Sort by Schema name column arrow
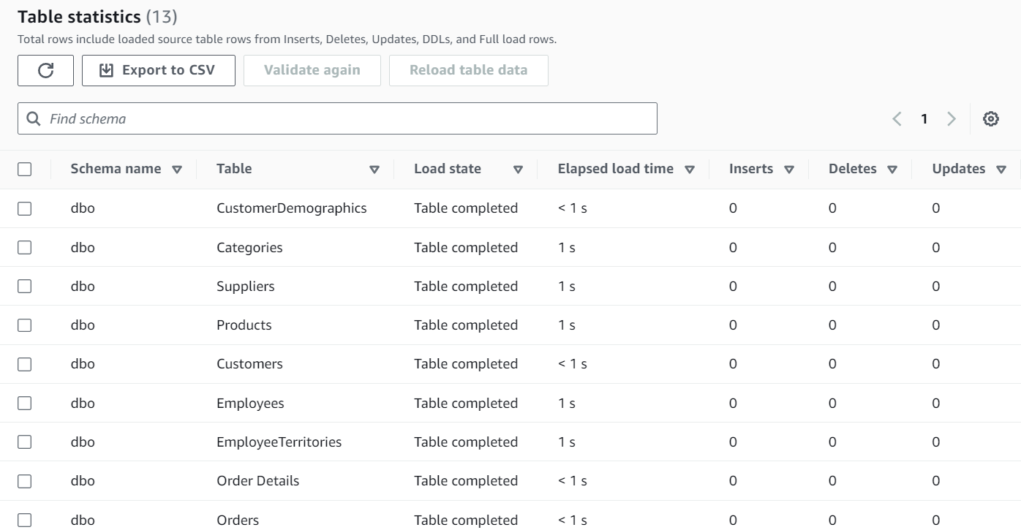This screenshot has width=1021, height=530. point(177,170)
